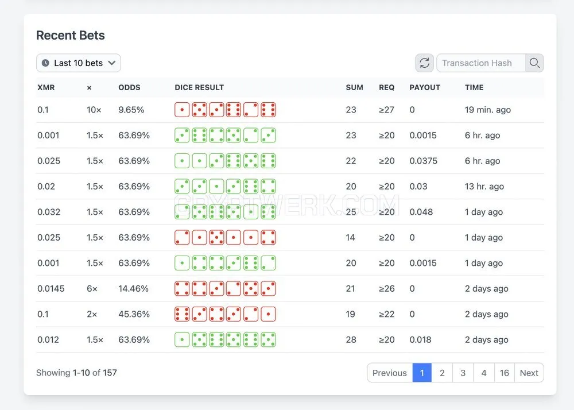Go to page 2 of bets
This screenshot has height=410, width=574.
(x=442, y=373)
